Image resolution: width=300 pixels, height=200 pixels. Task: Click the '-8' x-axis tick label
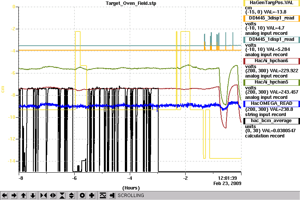[x=21, y=178]
